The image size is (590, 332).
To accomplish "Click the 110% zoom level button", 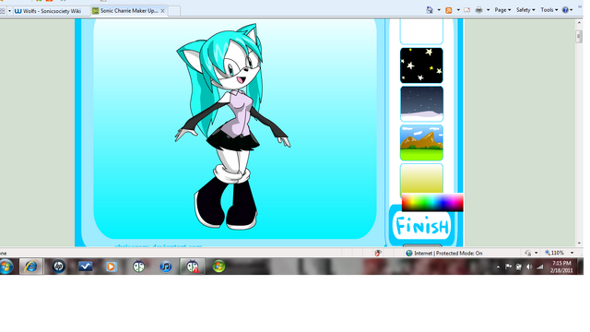I will pos(554,253).
